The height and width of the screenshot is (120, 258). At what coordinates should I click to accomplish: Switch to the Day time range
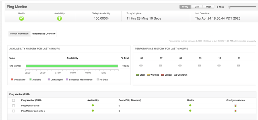(x=197, y=7)
